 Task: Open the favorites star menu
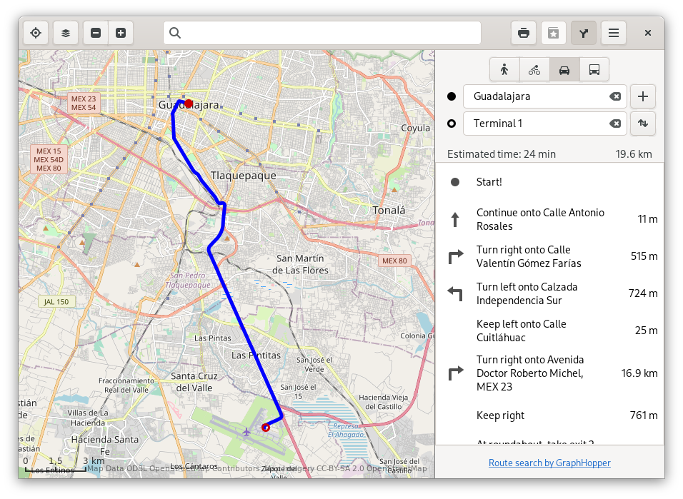click(x=553, y=33)
